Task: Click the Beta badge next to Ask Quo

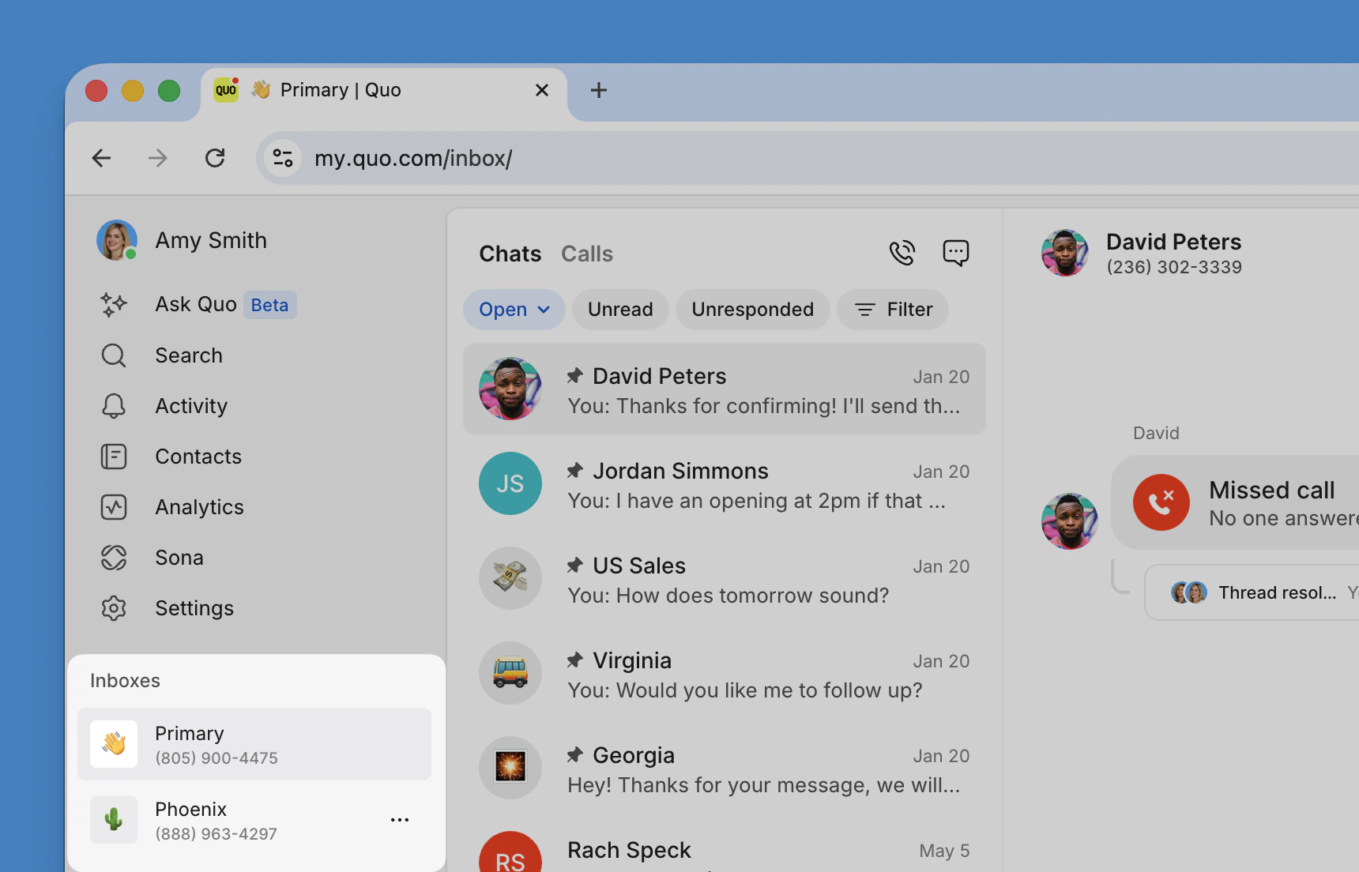Action: [269, 305]
